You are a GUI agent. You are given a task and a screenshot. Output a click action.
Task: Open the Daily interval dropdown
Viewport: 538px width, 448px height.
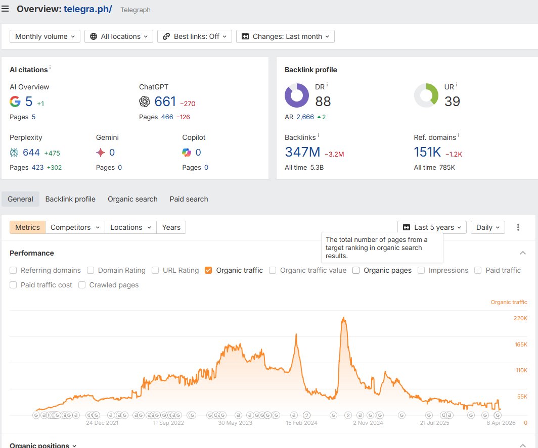click(x=488, y=227)
